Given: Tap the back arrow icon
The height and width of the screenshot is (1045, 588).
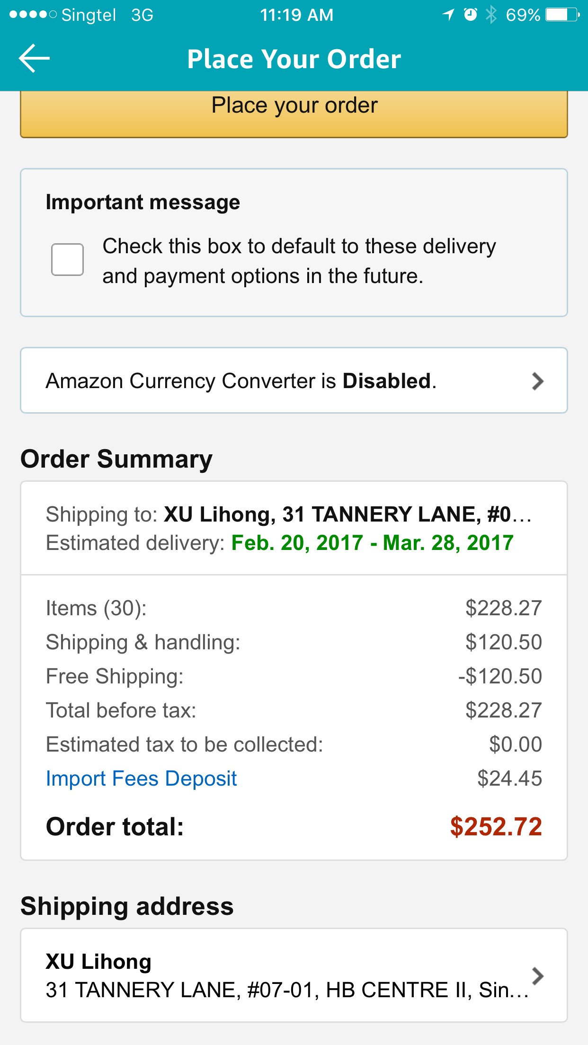Looking at the screenshot, I should (x=34, y=58).
